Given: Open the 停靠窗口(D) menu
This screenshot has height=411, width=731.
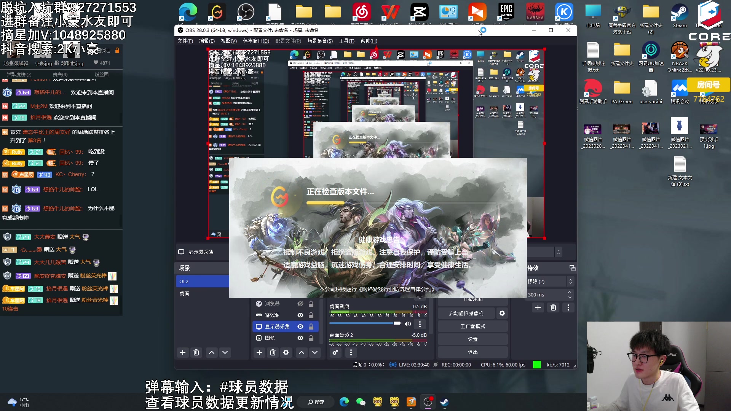Looking at the screenshot, I should click(x=256, y=41).
